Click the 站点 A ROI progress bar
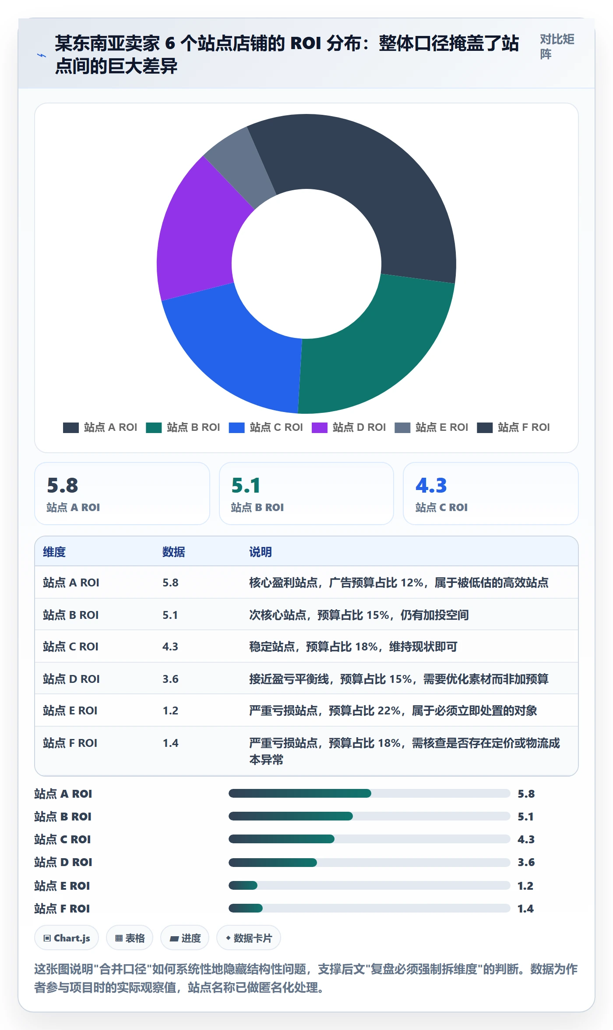 (x=370, y=793)
